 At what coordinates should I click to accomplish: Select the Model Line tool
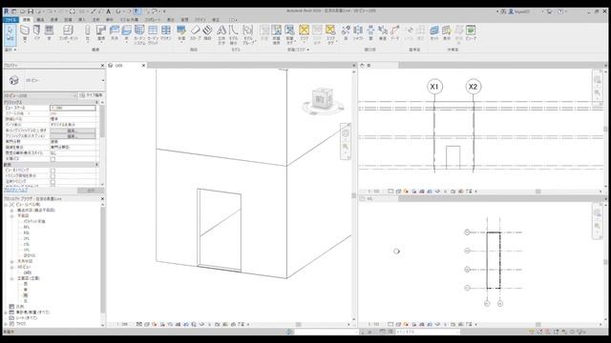tap(233, 34)
